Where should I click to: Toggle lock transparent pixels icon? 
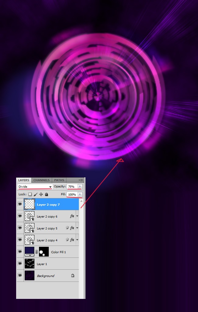30,194
